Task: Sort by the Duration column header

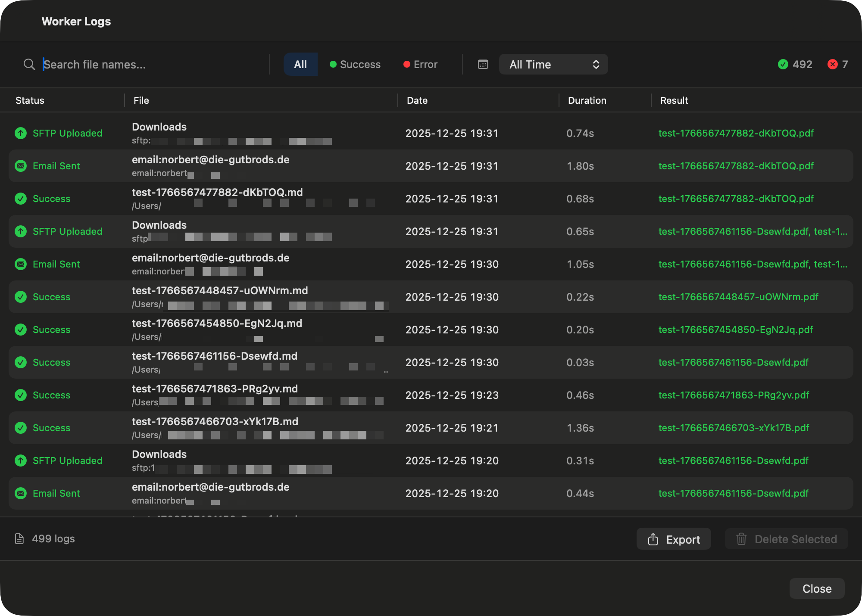Action: (x=587, y=100)
